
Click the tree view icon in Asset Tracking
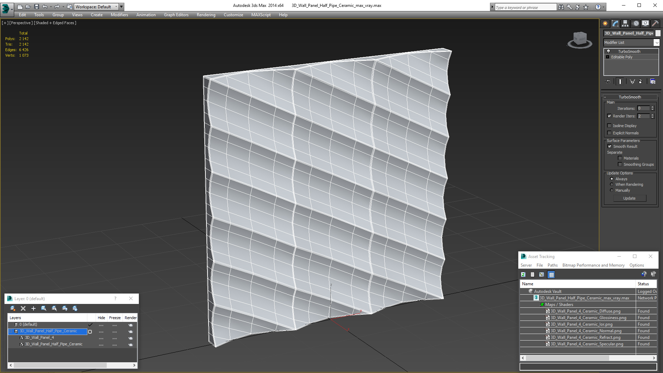[541, 275]
